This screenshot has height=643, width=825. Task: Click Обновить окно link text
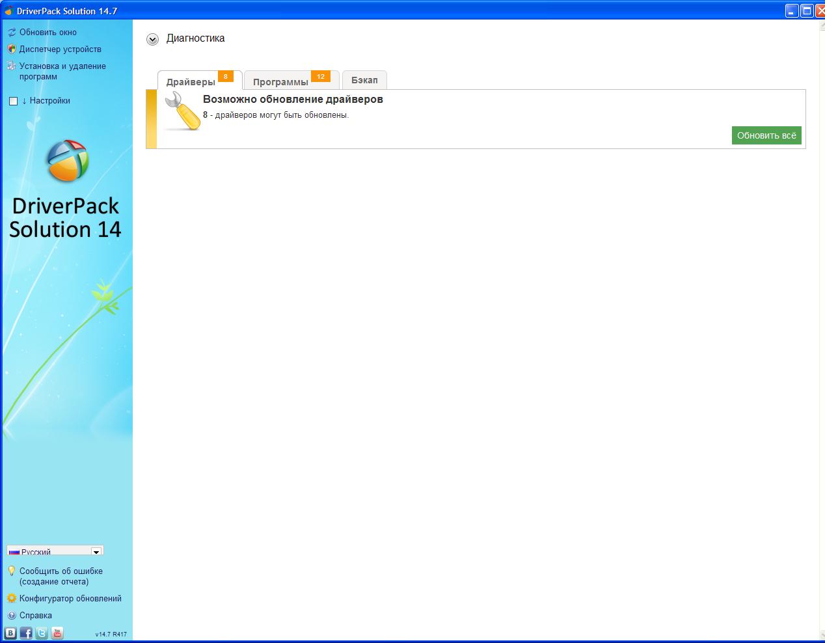click(47, 32)
